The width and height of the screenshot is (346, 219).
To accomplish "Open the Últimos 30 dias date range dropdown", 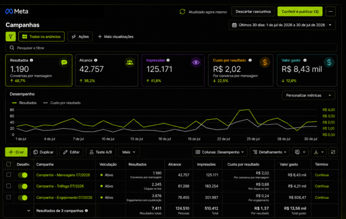I will [x=282, y=25].
